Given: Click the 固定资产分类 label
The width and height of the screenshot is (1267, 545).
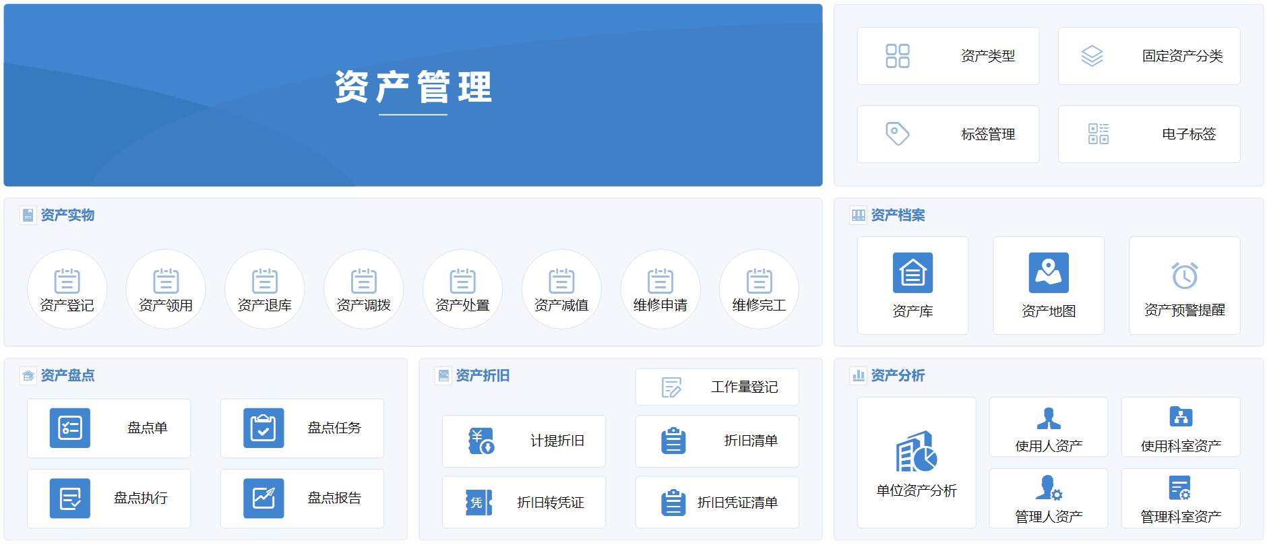Looking at the screenshot, I should (1183, 56).
